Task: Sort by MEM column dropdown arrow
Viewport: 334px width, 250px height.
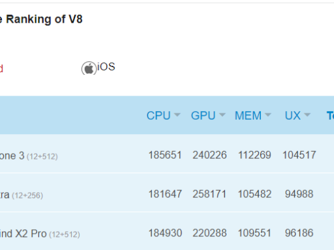Action: click(x=268, y=115)
